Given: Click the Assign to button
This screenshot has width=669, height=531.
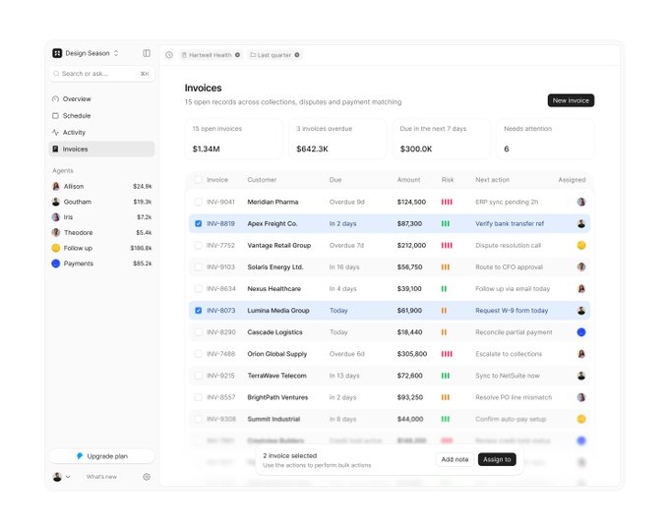Looking at the screenshot, I should pyautogui.click(x=497, y=459).
